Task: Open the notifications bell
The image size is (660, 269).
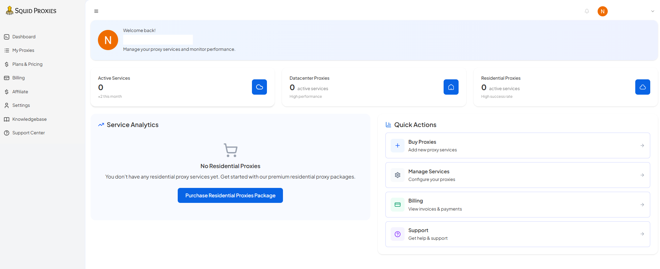Action: [x=587, y=11]
